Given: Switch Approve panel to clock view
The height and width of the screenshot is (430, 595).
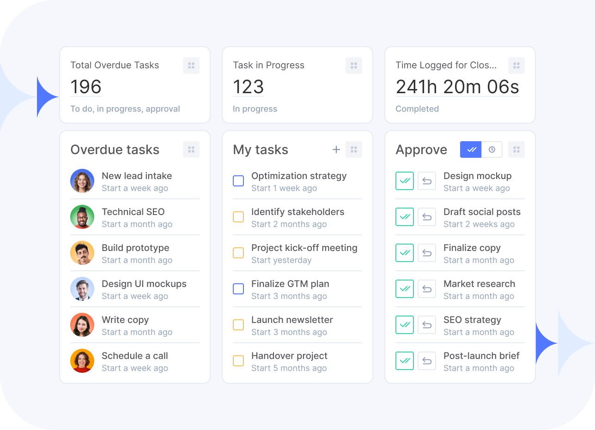Looking at the screenshot, I should (492, 149).
